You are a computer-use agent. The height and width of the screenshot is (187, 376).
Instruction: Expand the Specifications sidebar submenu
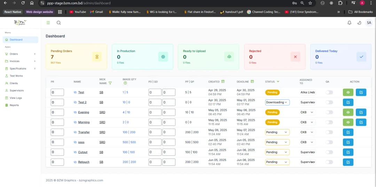click(x=21, y=68)
